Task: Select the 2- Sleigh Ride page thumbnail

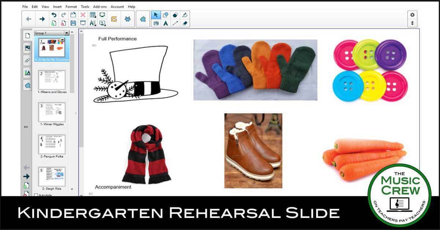Action: click(52, 177)
